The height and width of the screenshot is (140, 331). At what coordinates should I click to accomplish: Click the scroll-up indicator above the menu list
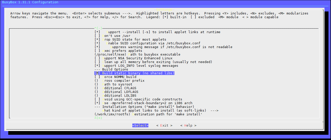[98, 28]
